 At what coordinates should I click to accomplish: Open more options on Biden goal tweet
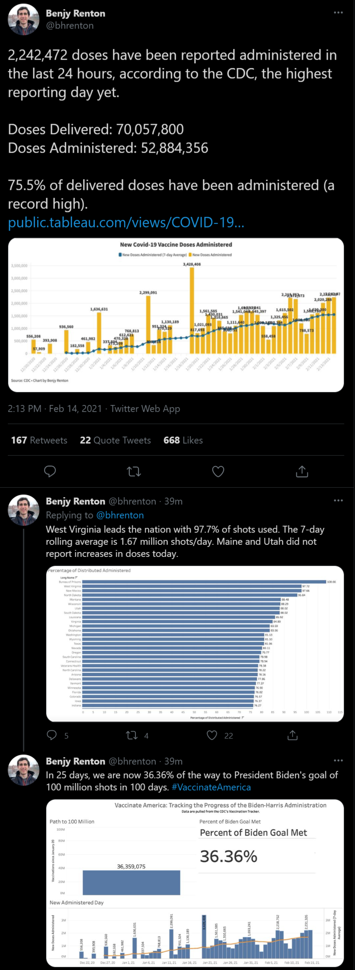[338, 761]
